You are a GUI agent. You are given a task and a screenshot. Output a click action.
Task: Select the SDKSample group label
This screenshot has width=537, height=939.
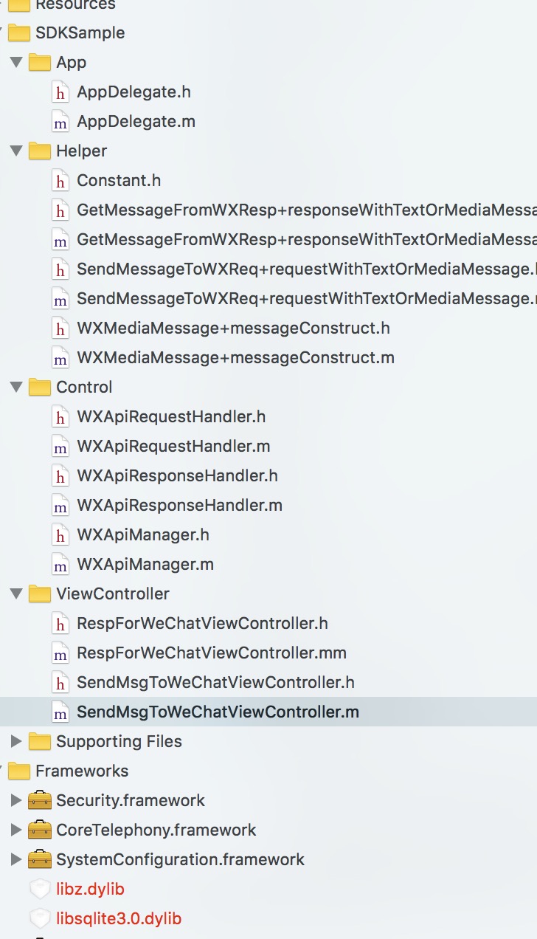(80, 33)
